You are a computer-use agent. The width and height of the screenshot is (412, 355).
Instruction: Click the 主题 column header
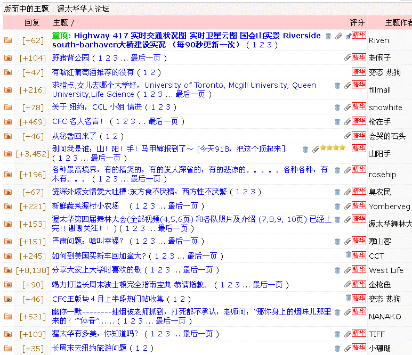click(x=60, y=23)
